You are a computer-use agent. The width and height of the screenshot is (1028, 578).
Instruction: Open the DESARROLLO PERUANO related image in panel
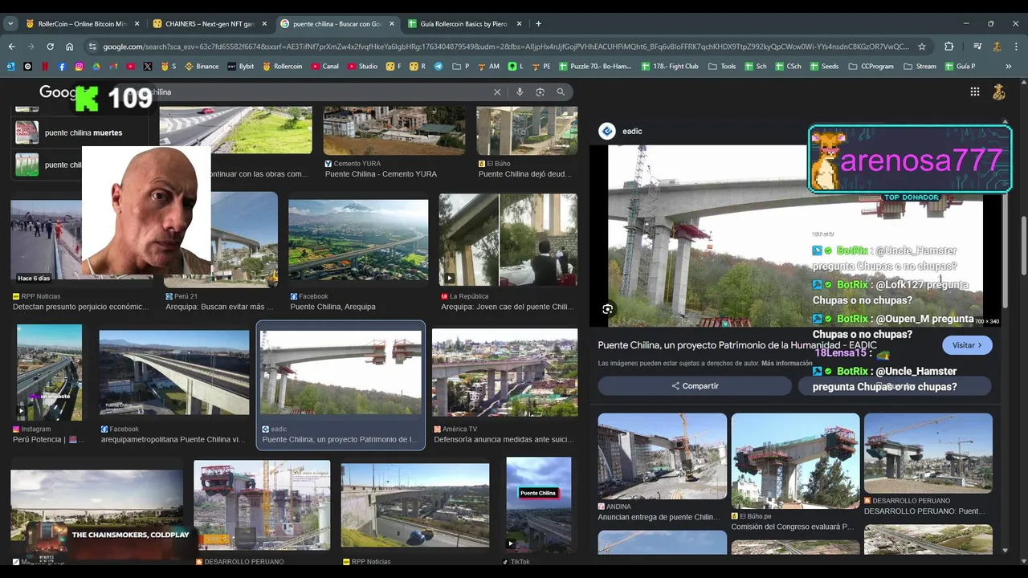pyautogui.click(x=928, y=453)
